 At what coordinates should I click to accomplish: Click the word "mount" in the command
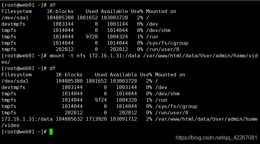pos(57,56)
